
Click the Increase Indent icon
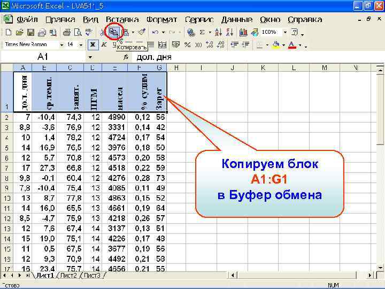(245, 45)
